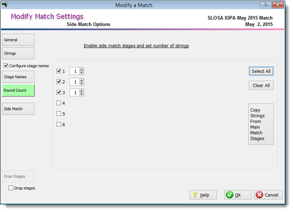Enable the Drop stages checkbox
Screen dimensions: 293x212
coord(11,188)
